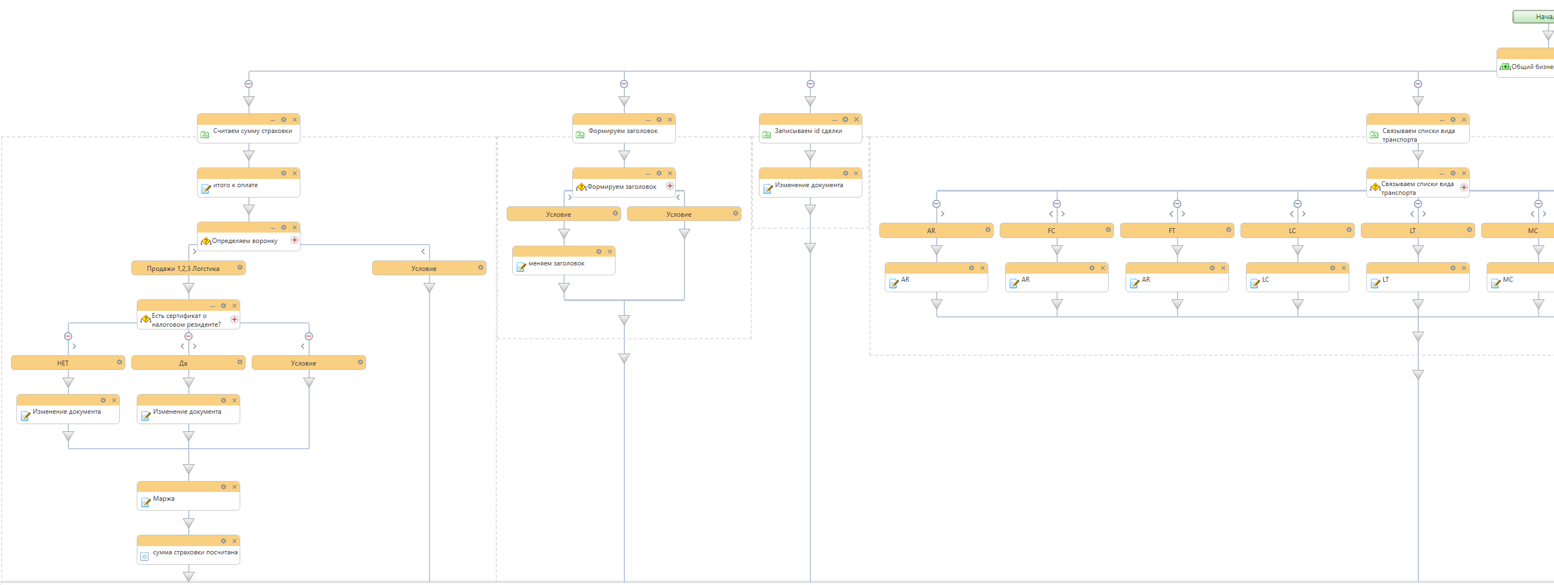
Task: Collapse the branch above 'Считаем сумму страховки'
Action: tap(248, 84)
